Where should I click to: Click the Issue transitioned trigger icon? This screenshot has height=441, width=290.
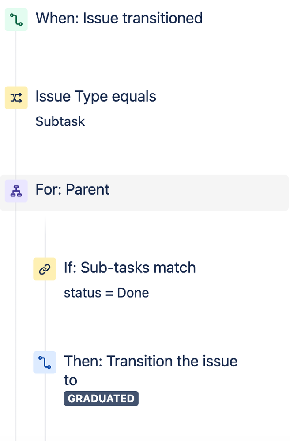[x=15, y=19]
